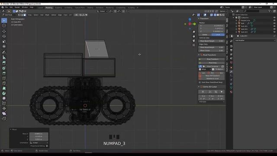Select the Rotate tool
The width and height of the screenshot is (277, 156).
4,36
